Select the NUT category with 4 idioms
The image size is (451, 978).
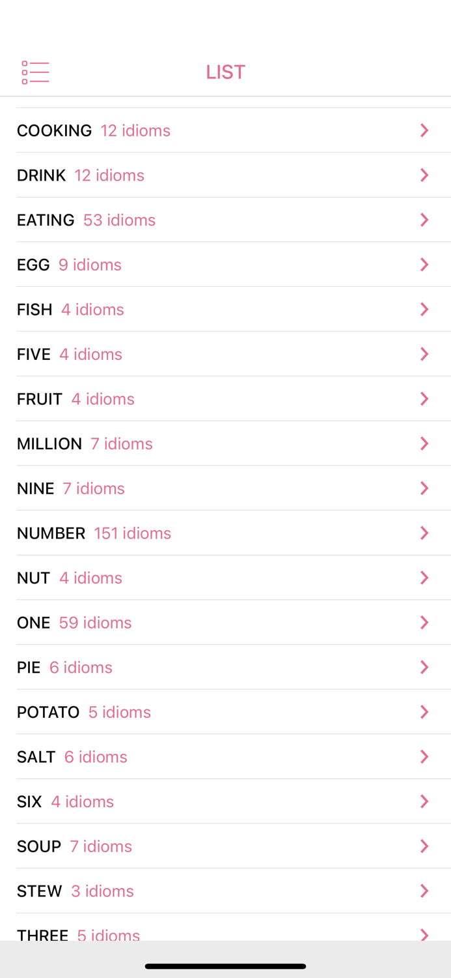coord(225,577)
